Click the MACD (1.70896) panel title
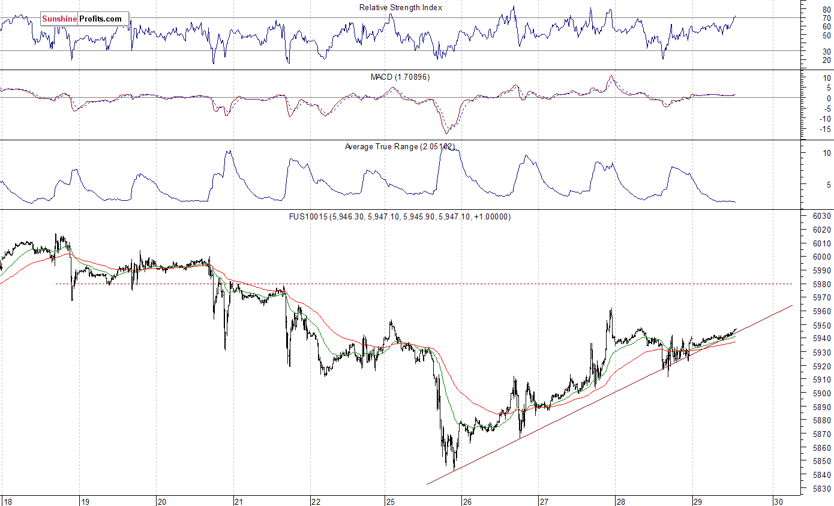This screenshot has height=506, width=834. coord(401,77)
